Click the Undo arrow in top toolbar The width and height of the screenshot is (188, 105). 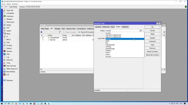click(x=2, y=7)
